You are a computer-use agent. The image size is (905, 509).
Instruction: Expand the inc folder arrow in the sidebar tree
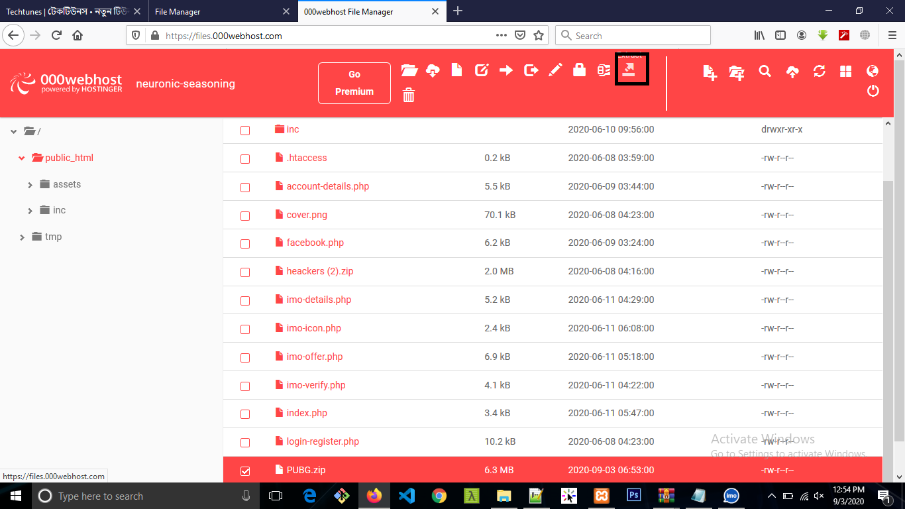[x=30, y=211]
